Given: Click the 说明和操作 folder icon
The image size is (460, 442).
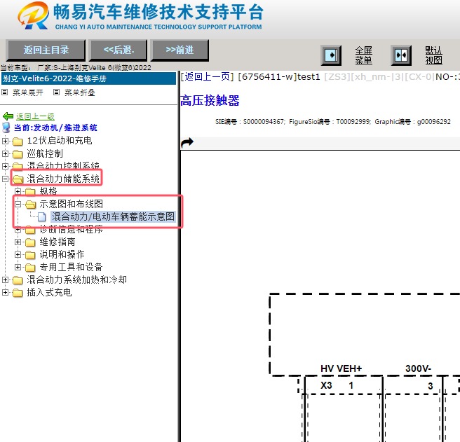Looking at the screenshot, I should click(x=30, y=255).
